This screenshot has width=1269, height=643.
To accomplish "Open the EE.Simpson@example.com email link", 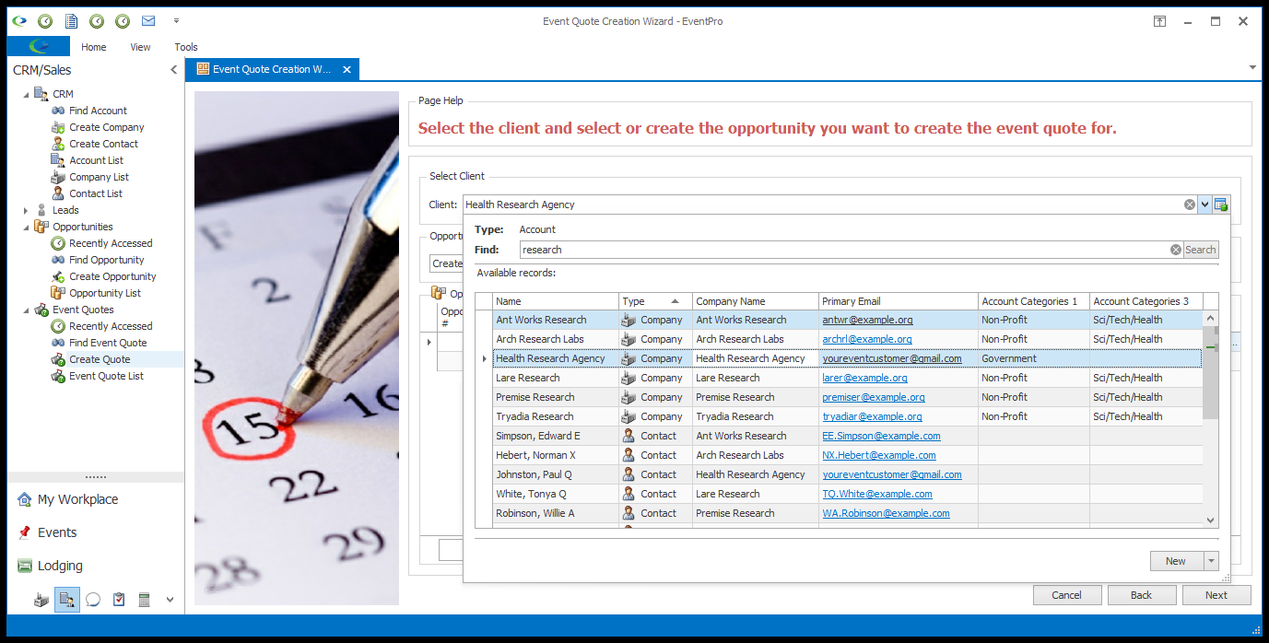I will coord(881,436).
